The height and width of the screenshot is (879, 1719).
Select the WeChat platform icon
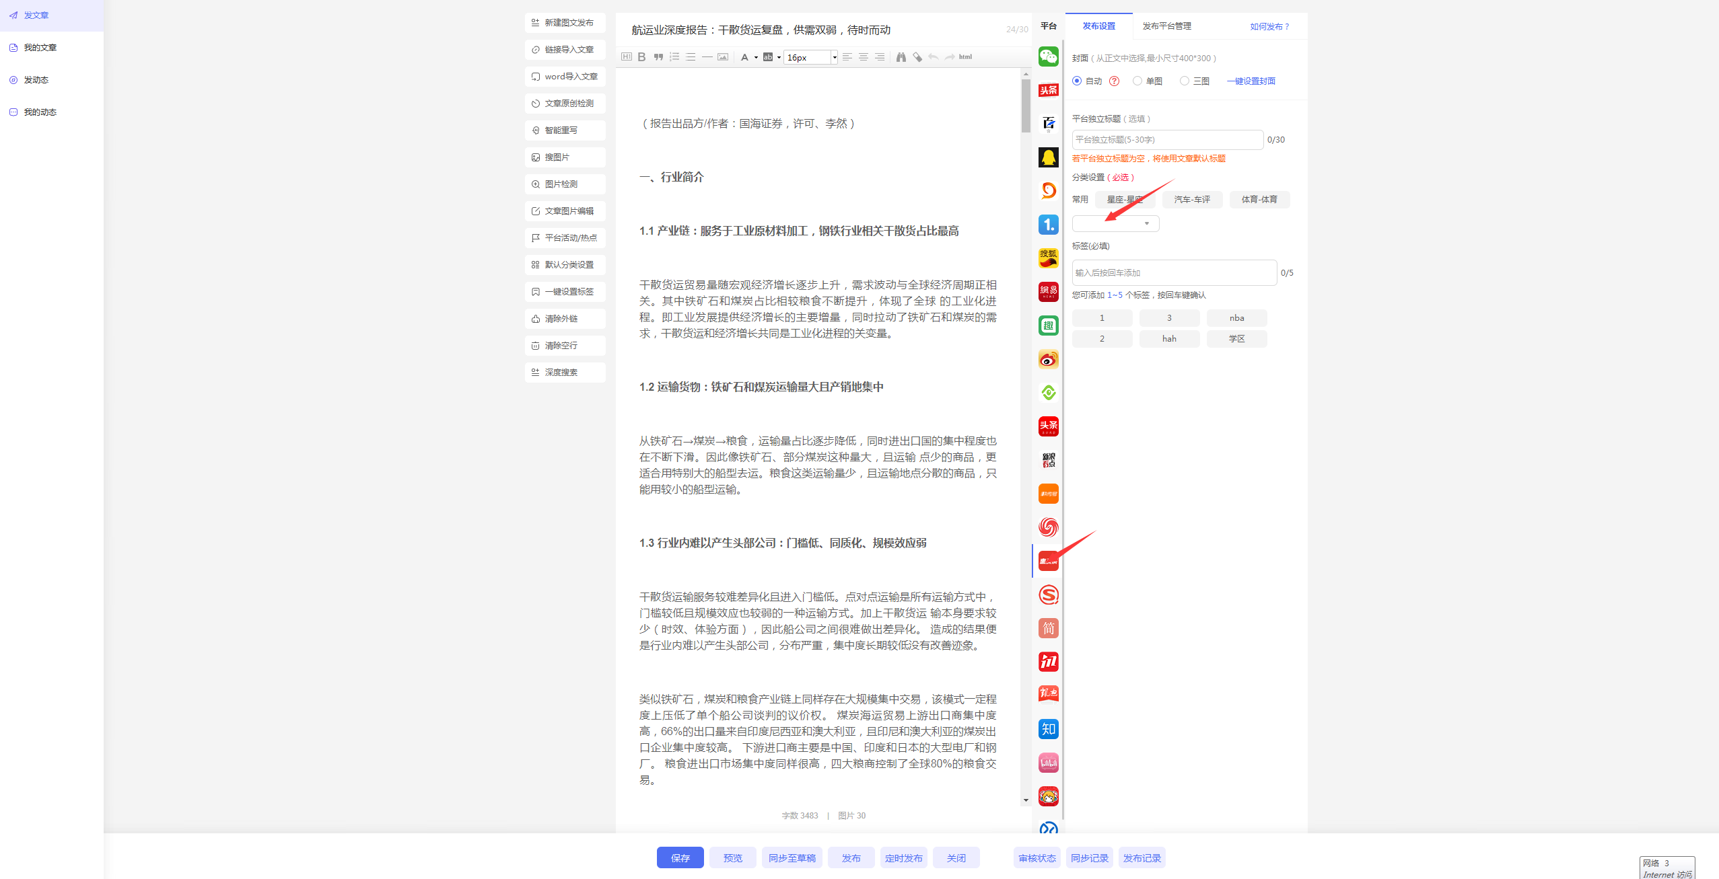[x=1048, y=56]
